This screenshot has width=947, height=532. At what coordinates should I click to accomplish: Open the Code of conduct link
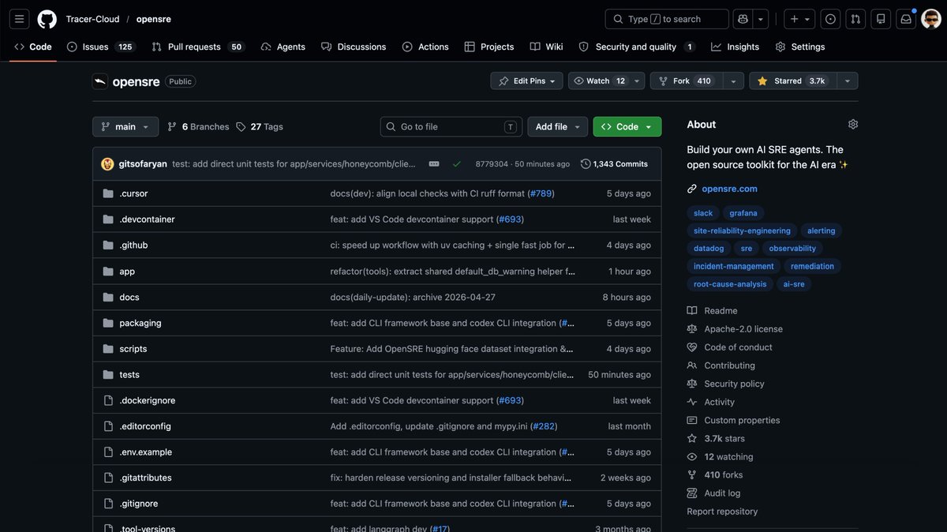(730, 347)
